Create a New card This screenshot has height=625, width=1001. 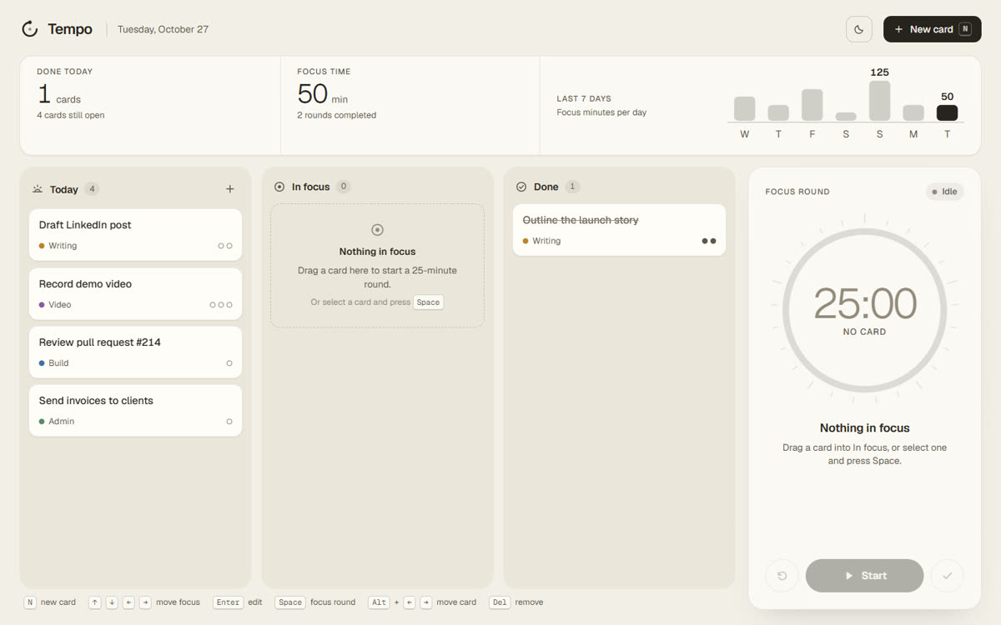pos(932,29)
